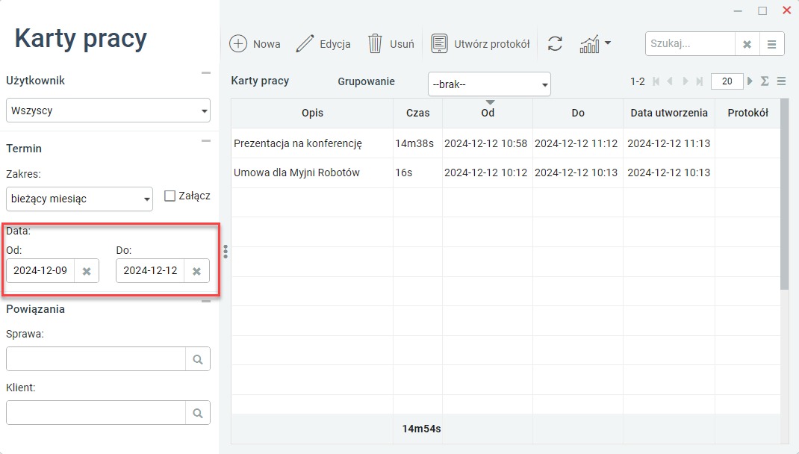Go to the next page of results
Screen dimensions: 799x454
click(x=685, y=81)
